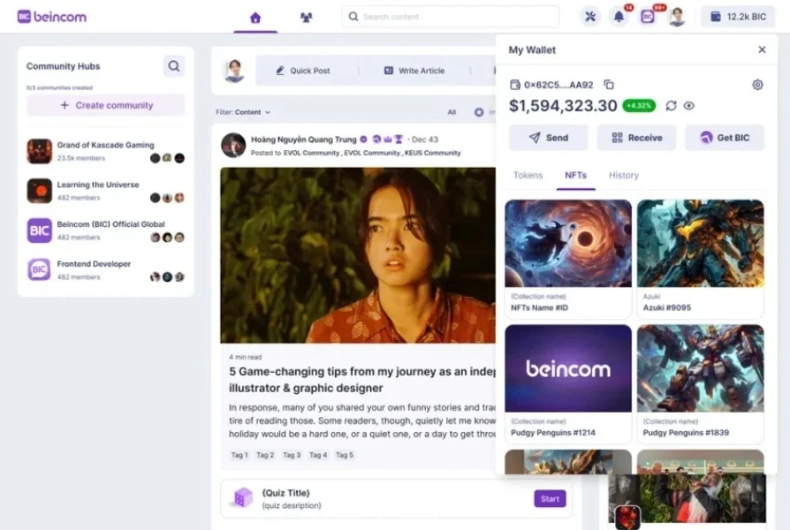Image resolution: width=790 pixels, height=530 pixels.
Task: Click the +4.32% change badge
Action: pos(639,106)
